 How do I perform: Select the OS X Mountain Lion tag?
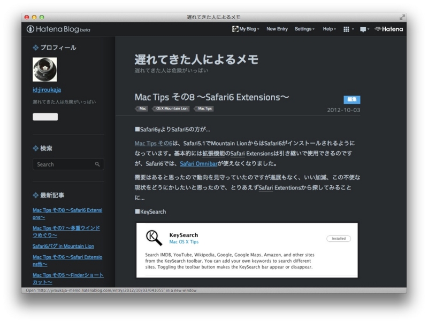171,108
